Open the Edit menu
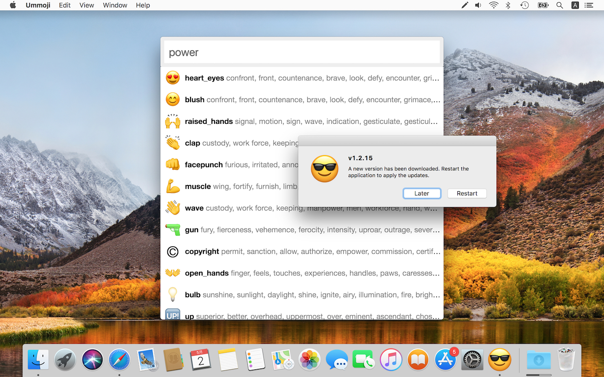This screenshot has width=604, height=377. click(65, 5)
